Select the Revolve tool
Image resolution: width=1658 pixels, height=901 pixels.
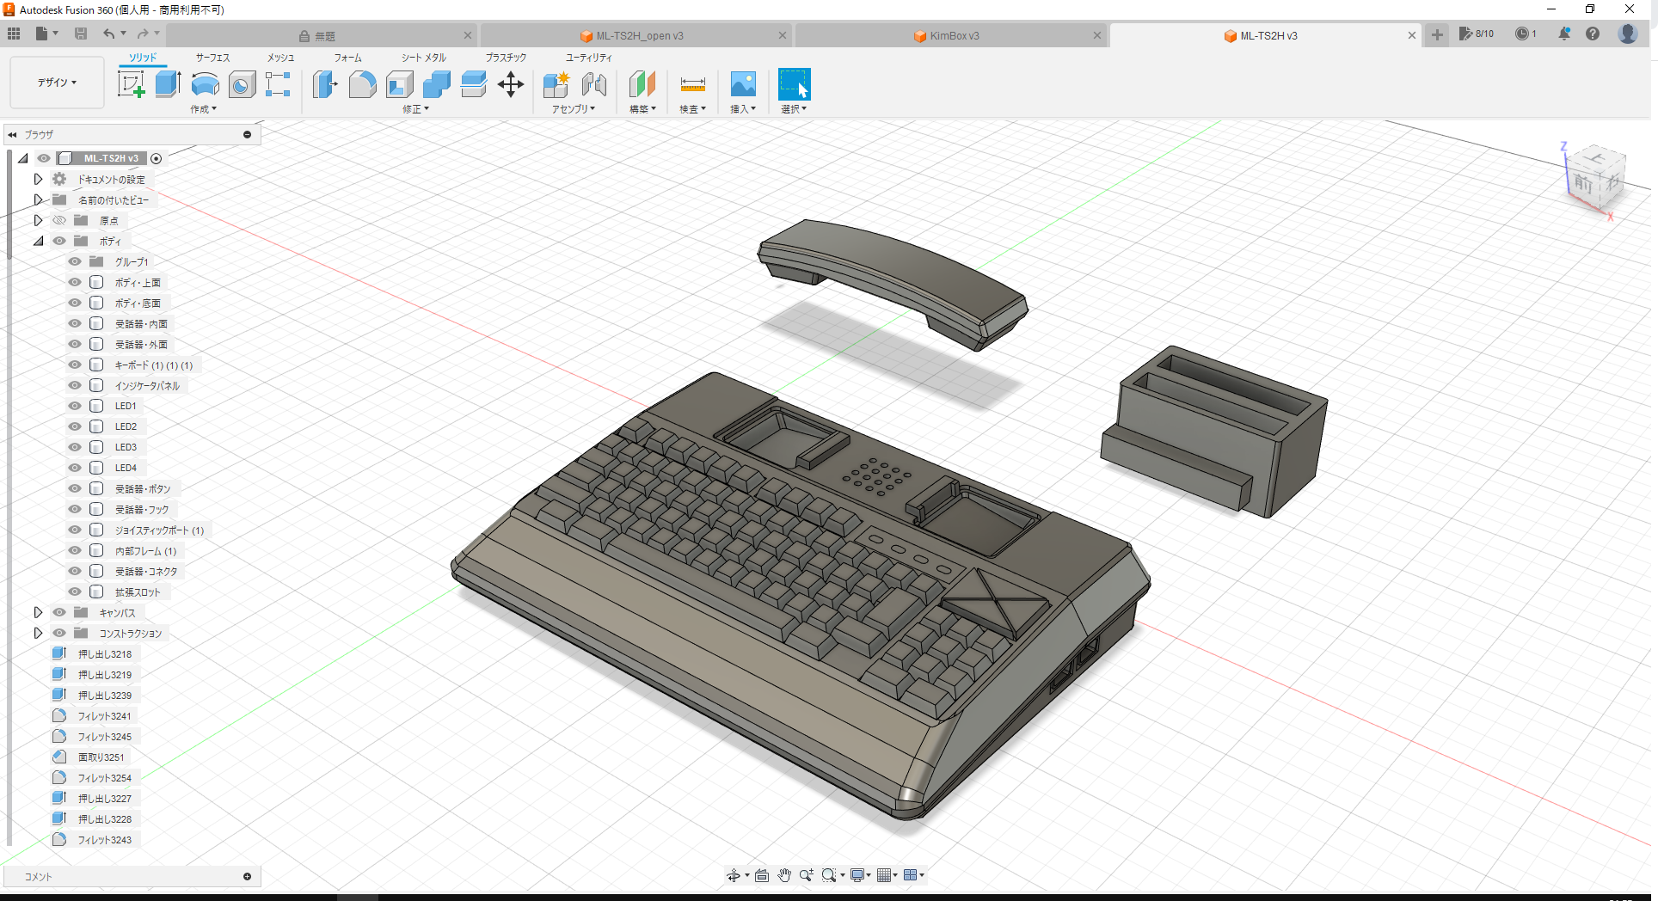pyautogui.click(x=204, y=83)
